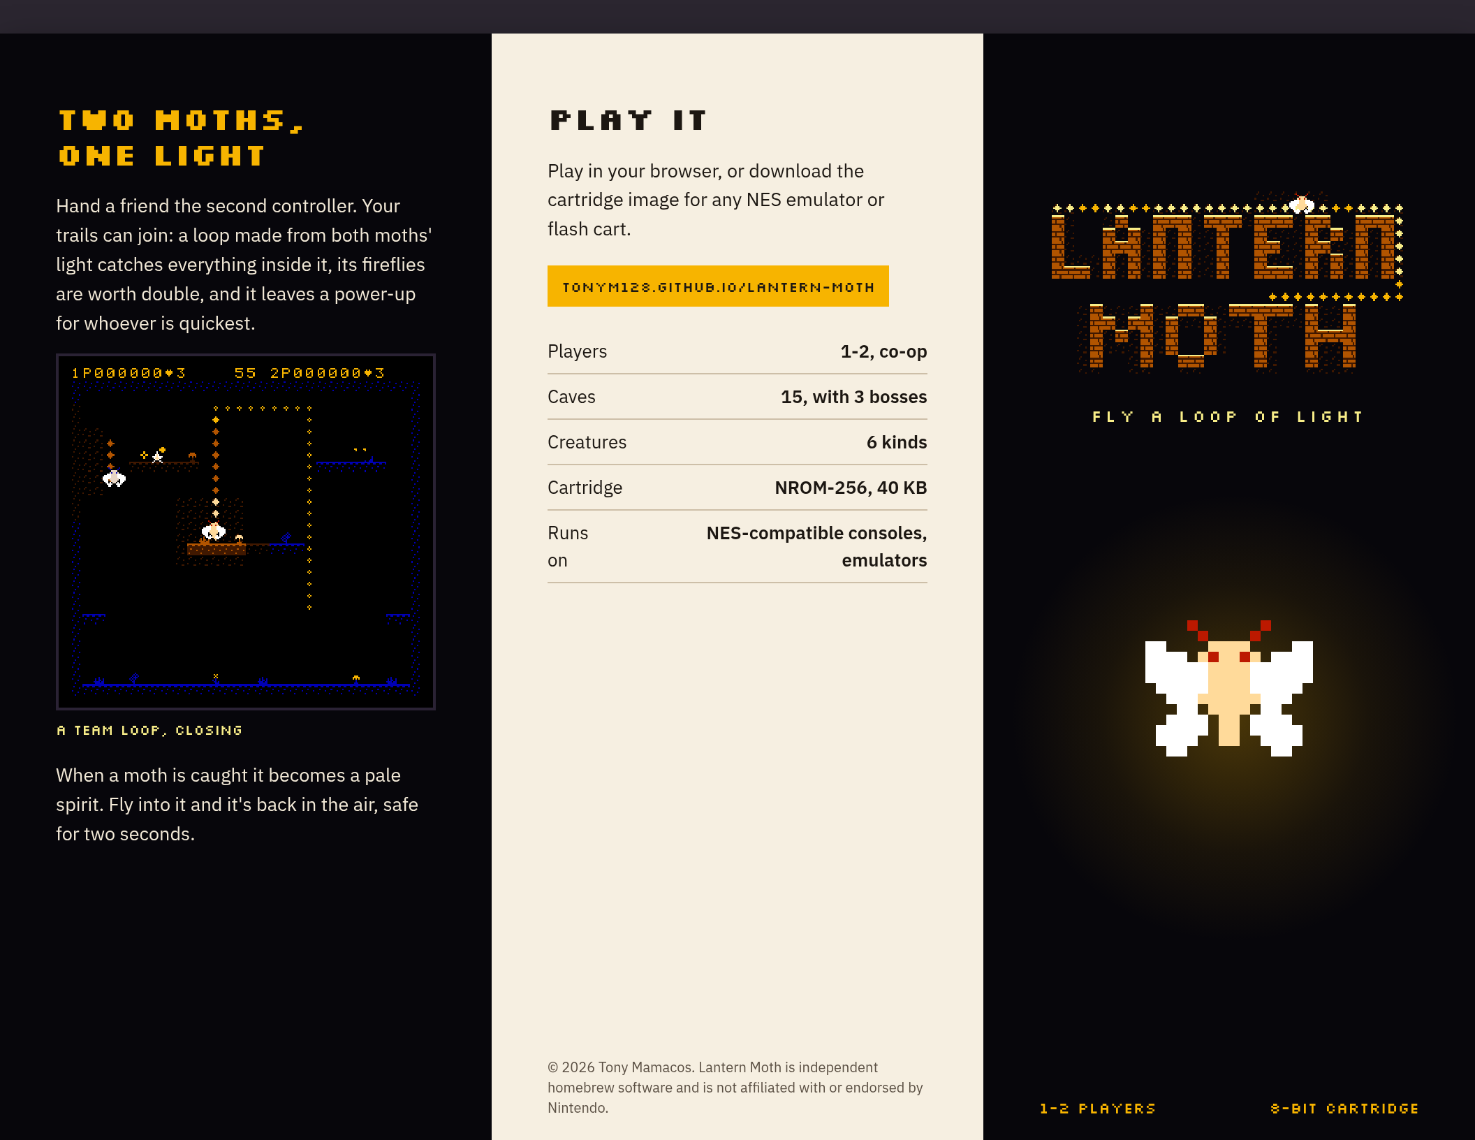Click the 'Play in your browser' paragraph
Viewport: 1475px width, 1140px height.
click(x=716, y=200)
